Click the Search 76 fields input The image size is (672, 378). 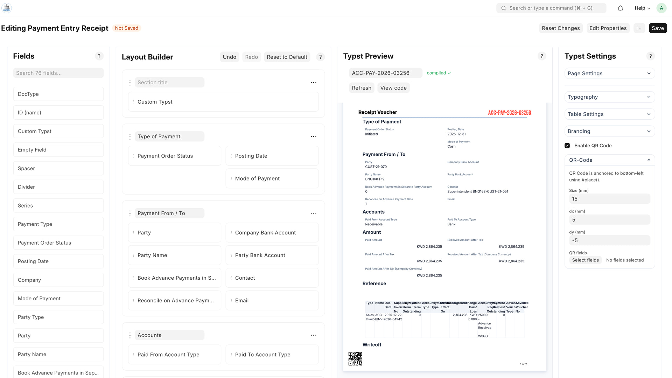click(58, 73)
